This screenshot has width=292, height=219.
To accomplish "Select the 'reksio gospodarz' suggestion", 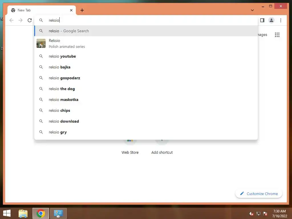I will [146, 78].
